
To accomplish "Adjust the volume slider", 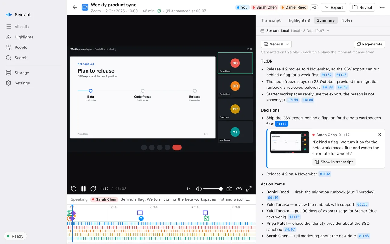I will (x=213, y=189).
